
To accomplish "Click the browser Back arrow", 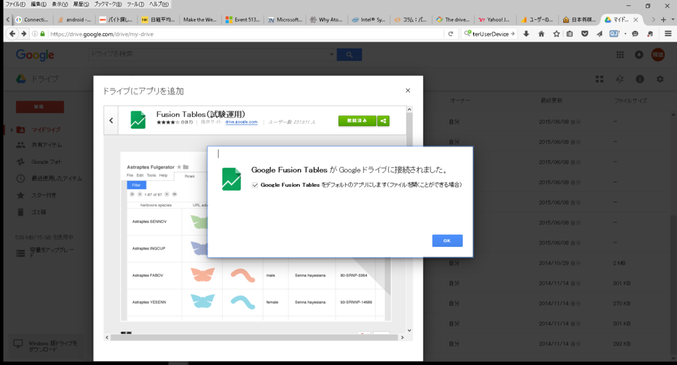I will [x=12, y=34].
